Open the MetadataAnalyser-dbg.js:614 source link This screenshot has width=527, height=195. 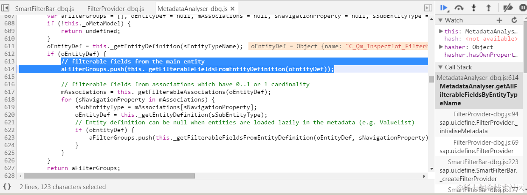tap(477, 78)
